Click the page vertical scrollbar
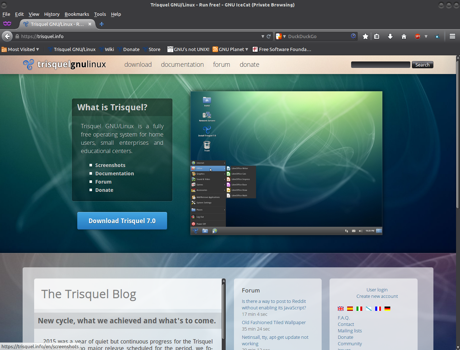This screenshot has height=350, width=460. (x=458, y=134)
